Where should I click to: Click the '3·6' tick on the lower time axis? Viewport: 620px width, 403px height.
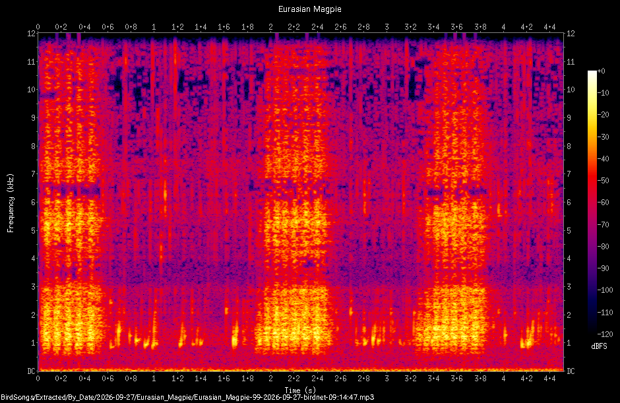click(456, 379)
